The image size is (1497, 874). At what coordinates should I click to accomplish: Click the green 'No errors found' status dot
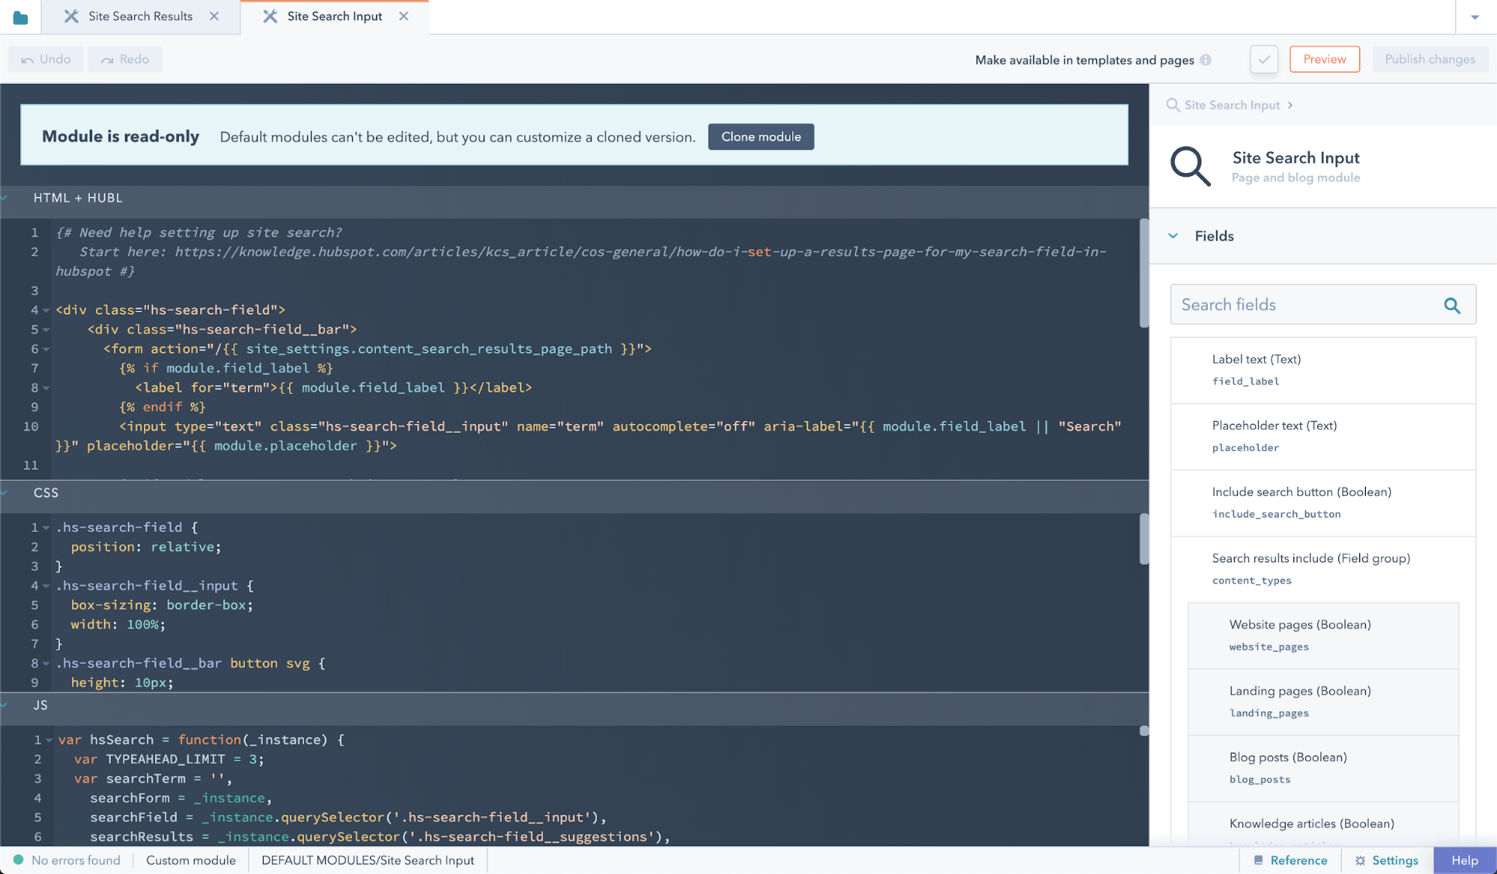pyautogui.click(x=19, y=860)
